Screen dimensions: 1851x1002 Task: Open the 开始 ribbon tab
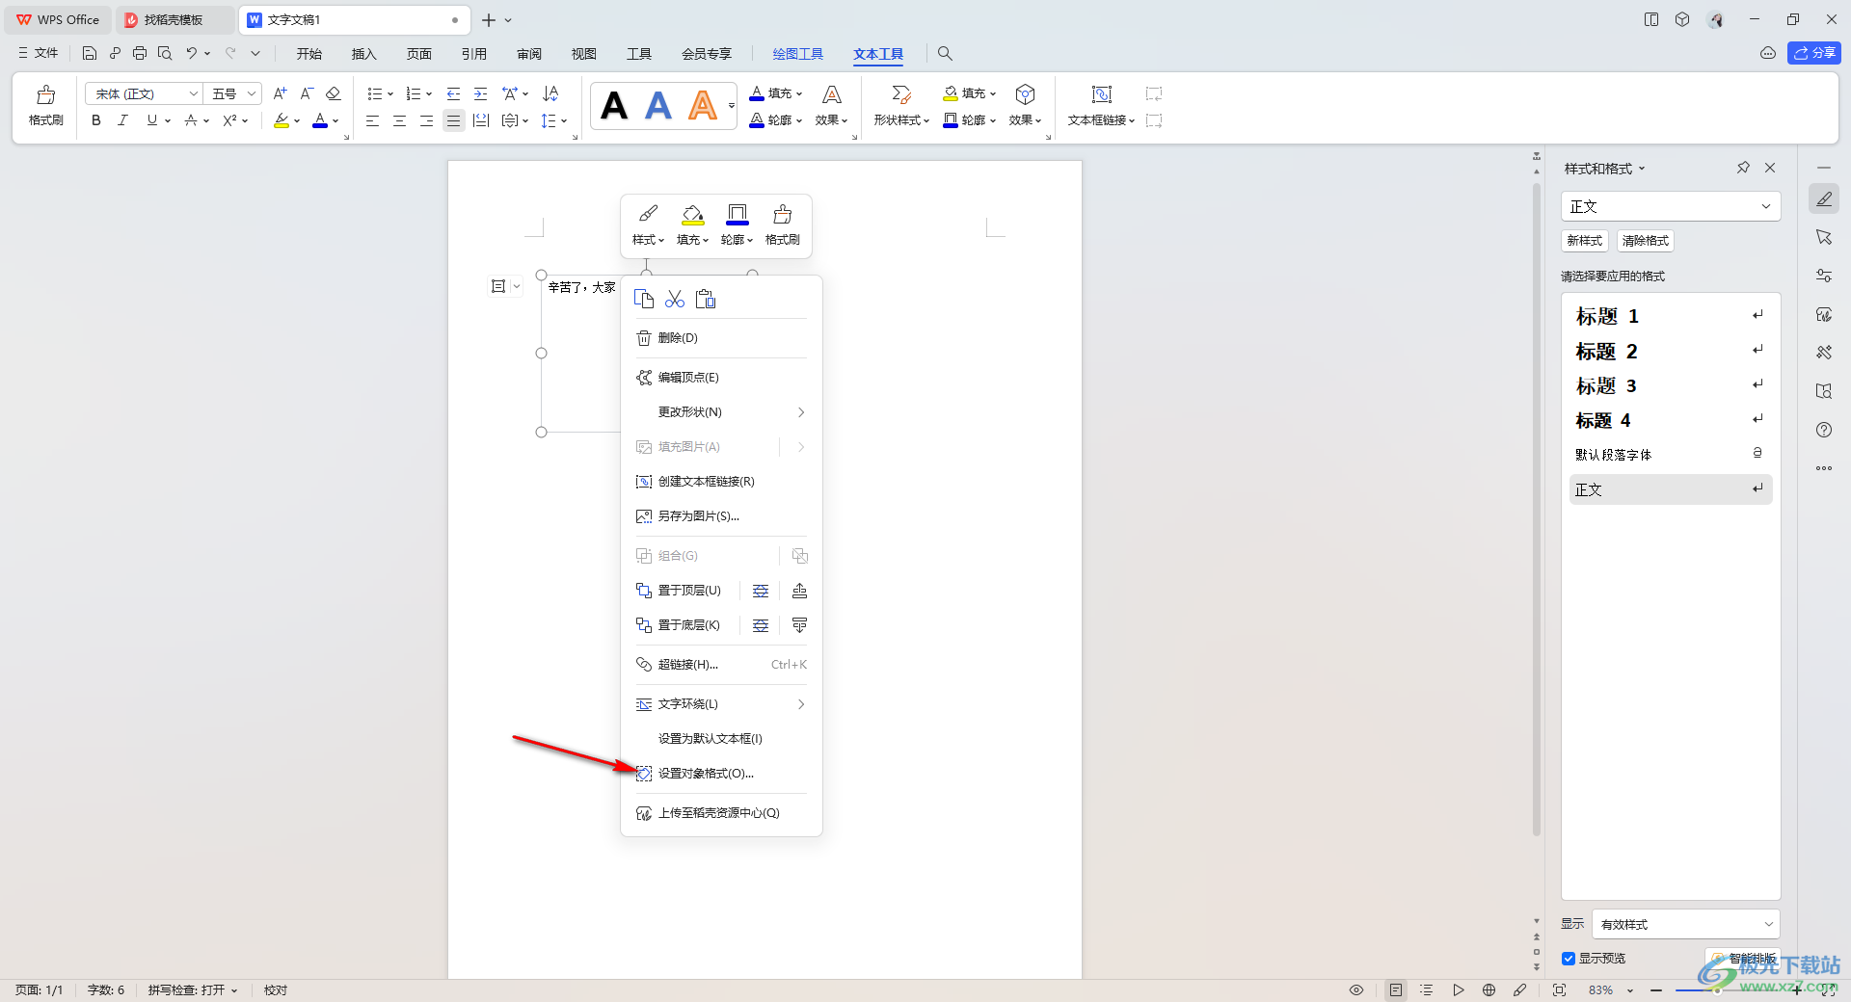click(308, 54)
